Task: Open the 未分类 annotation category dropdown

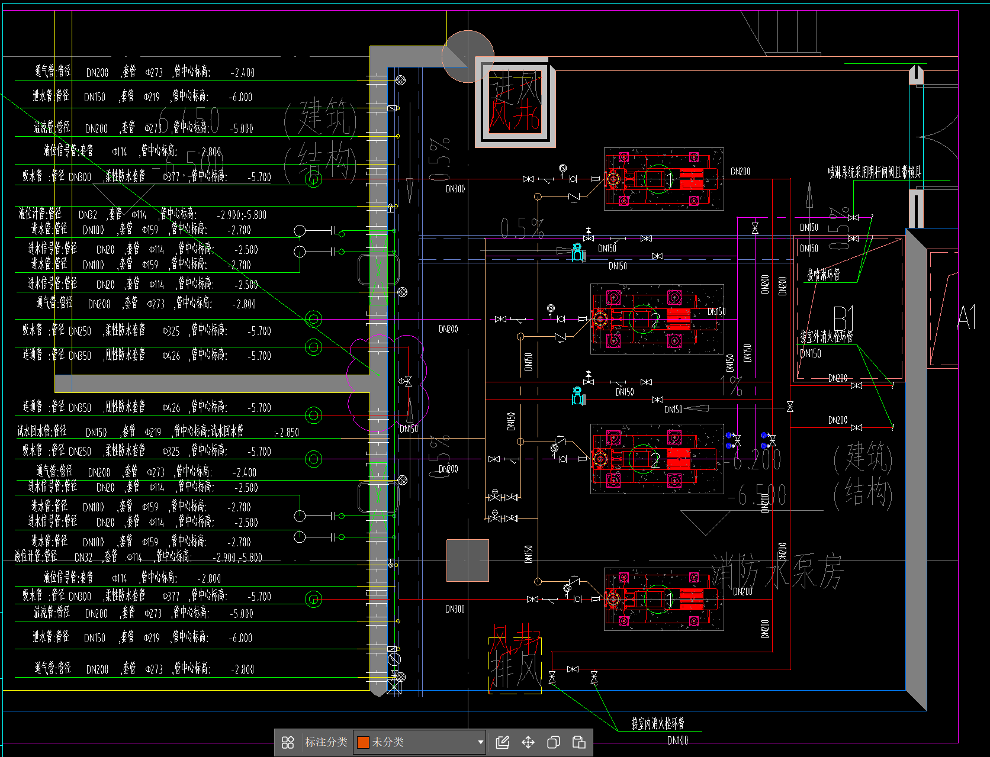Action: [x=420, y=742]
